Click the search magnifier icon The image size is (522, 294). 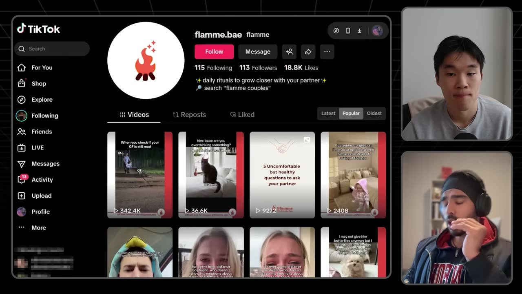click(x=22, y=49)
